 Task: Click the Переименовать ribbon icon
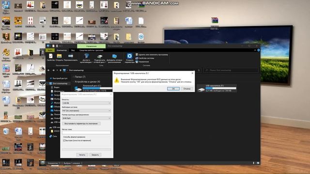[x=71, y=57]
